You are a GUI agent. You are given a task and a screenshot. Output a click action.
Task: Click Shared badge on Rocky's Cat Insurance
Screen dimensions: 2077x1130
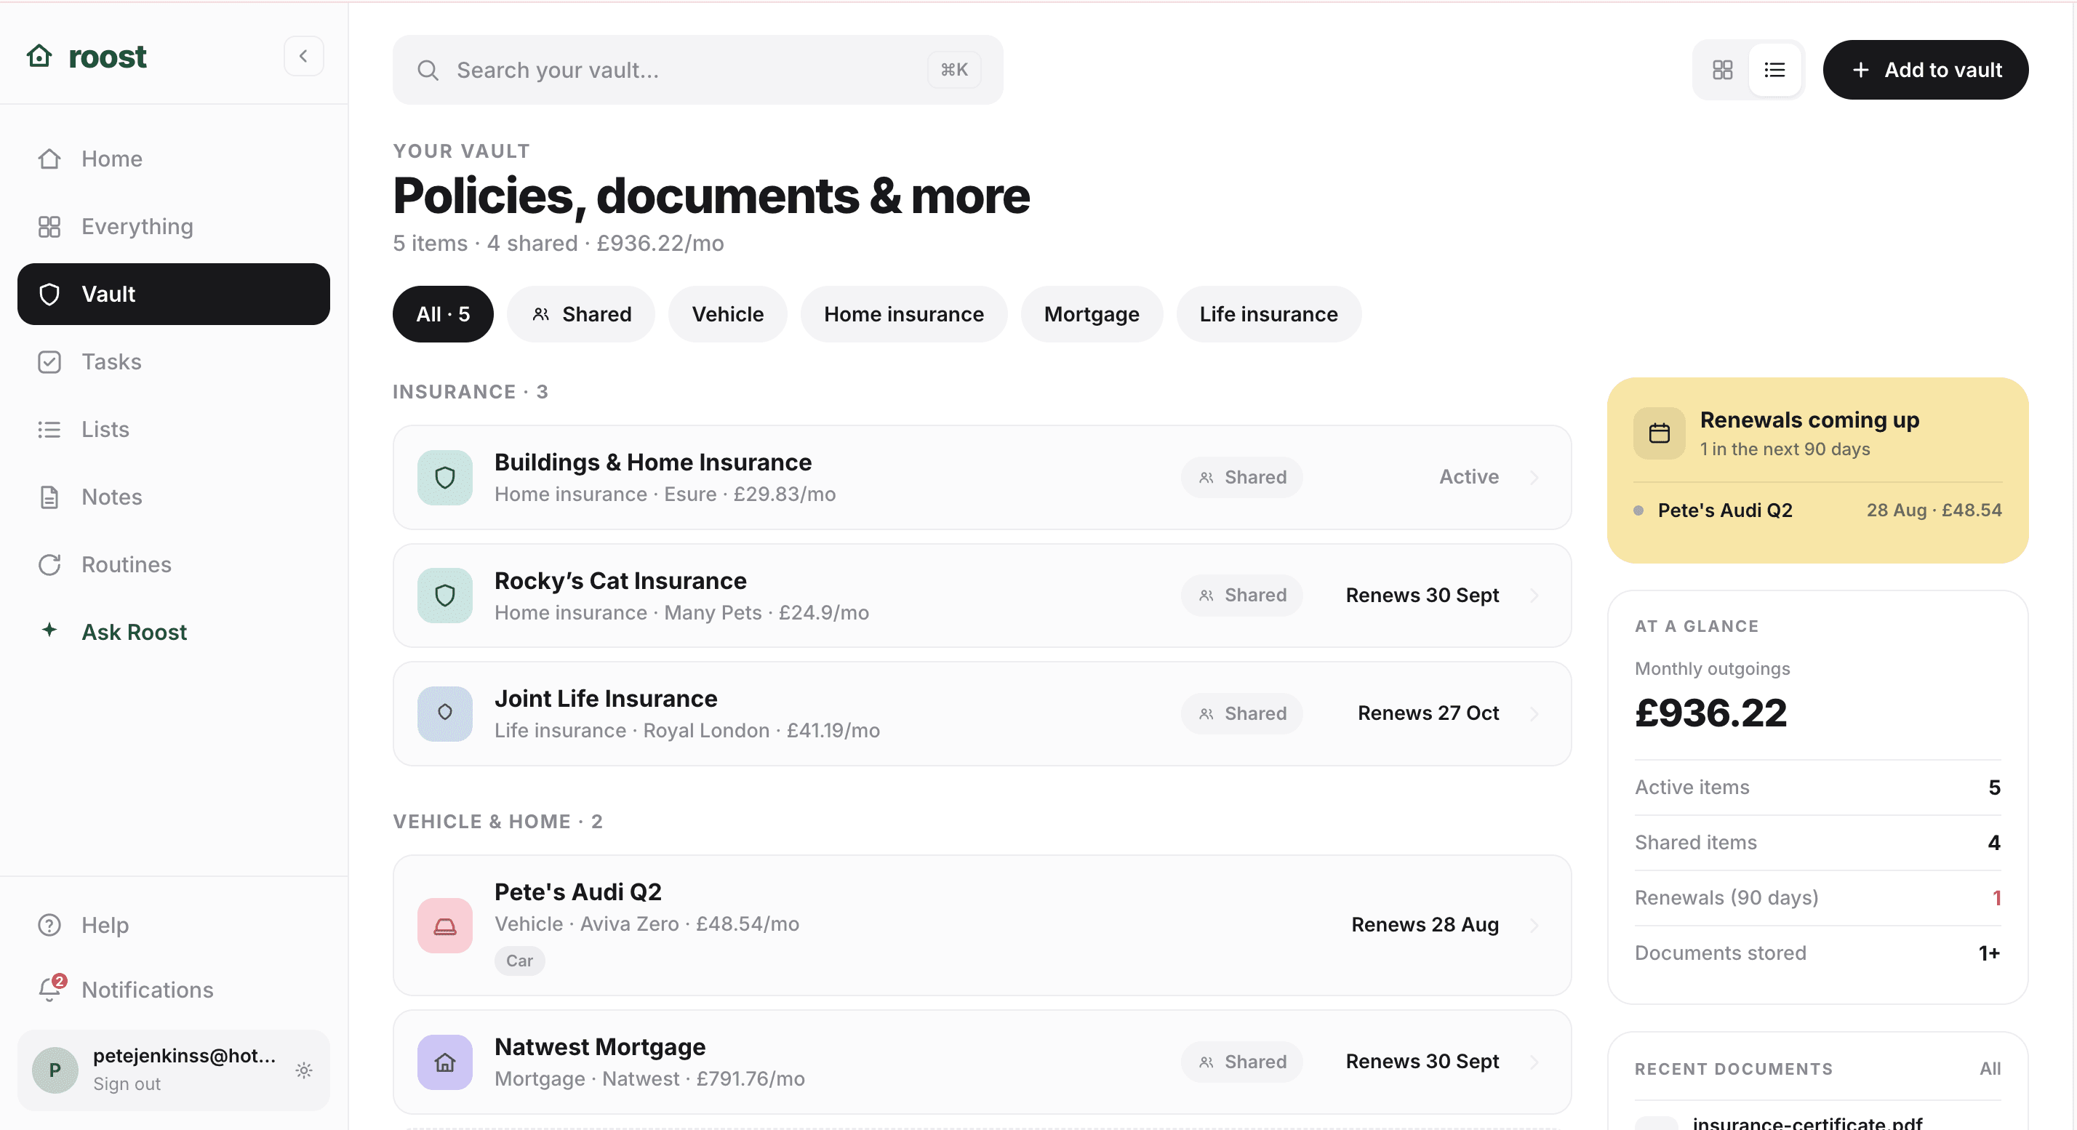coord(1241,596)
